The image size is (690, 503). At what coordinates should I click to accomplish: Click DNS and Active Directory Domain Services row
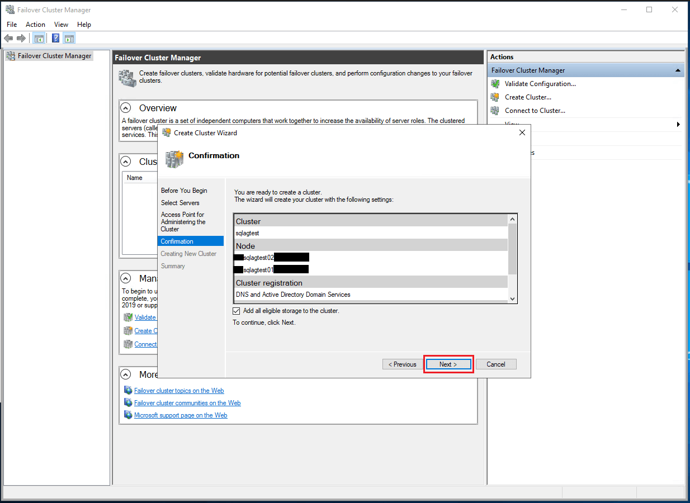tap(371, 295)
